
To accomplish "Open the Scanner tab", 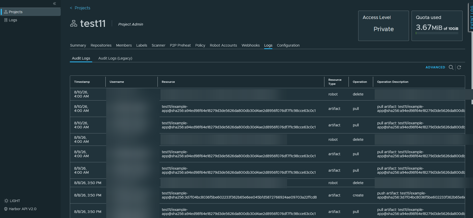I will pos(158,45).
